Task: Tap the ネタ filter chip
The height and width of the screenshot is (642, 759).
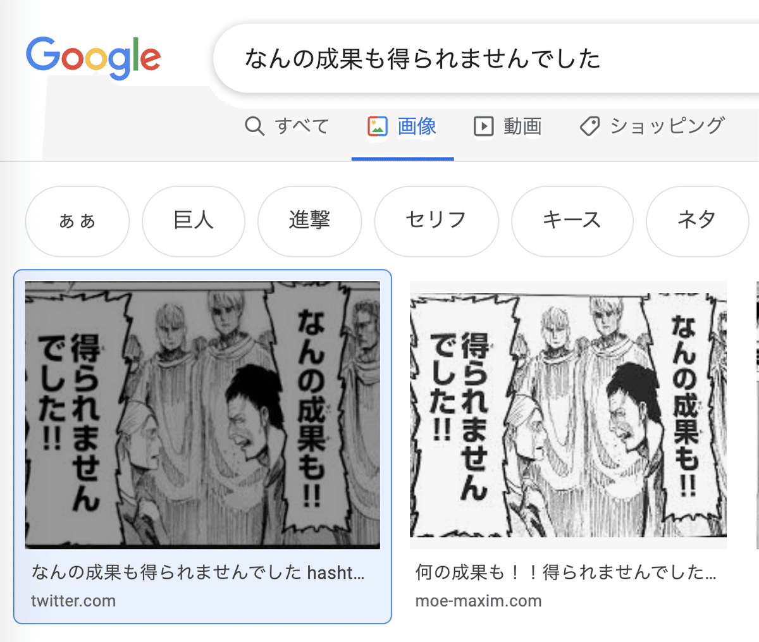Action: click(697, 221)
